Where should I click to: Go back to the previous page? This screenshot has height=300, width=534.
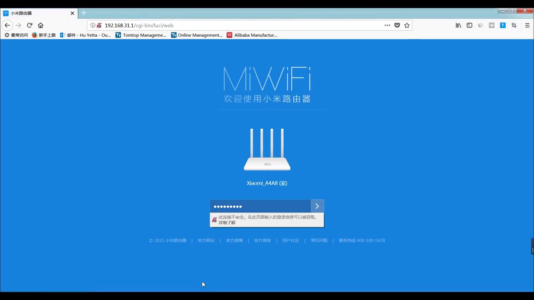coord(7,25)
